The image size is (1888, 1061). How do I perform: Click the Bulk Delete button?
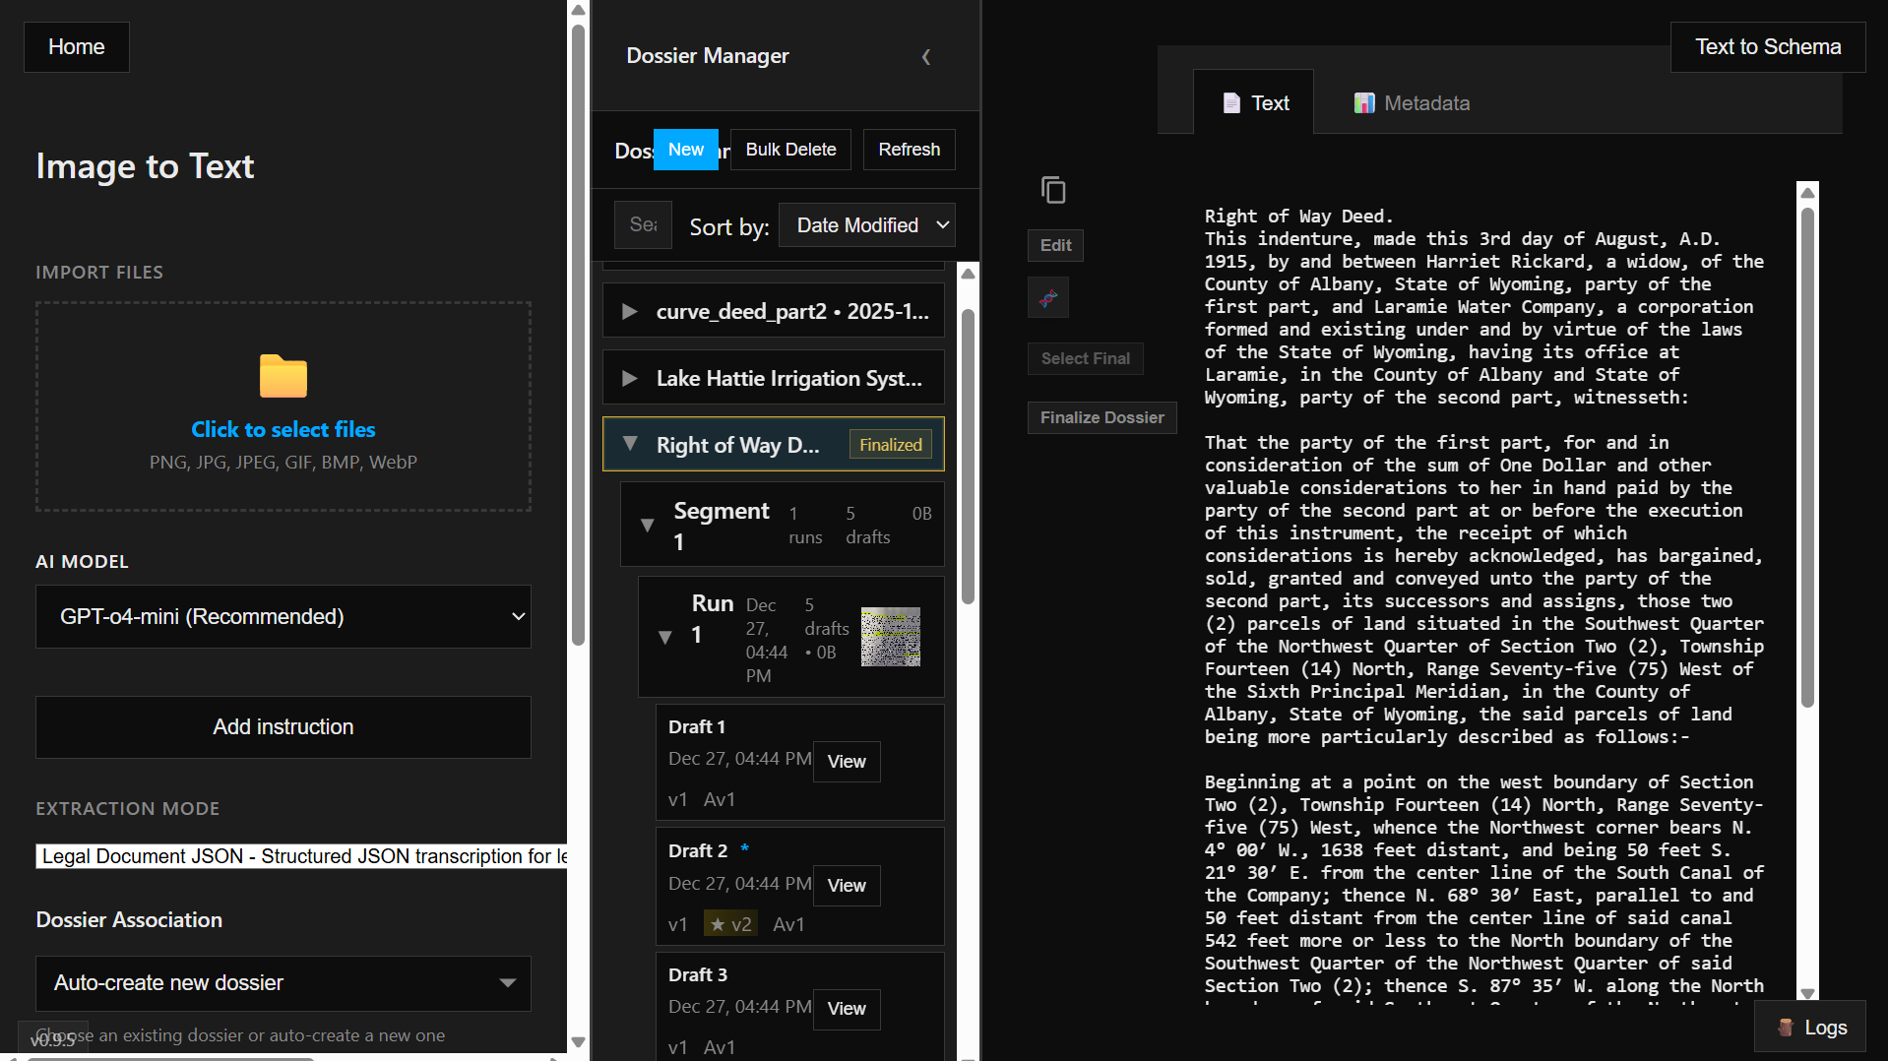click(x=790, y=150)
